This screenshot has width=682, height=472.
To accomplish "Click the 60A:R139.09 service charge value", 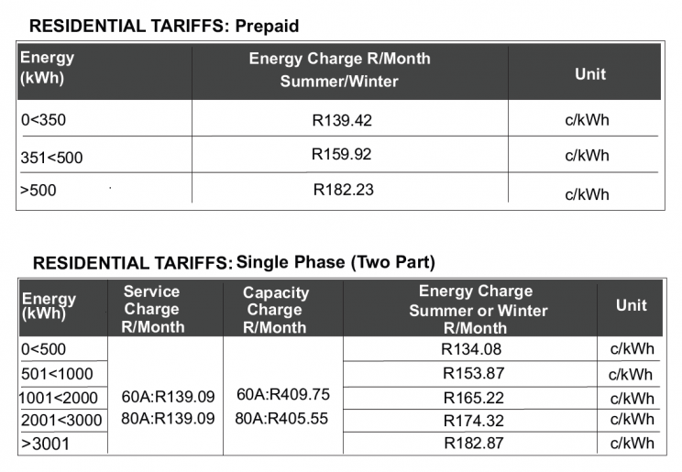I will click(168, 397).
